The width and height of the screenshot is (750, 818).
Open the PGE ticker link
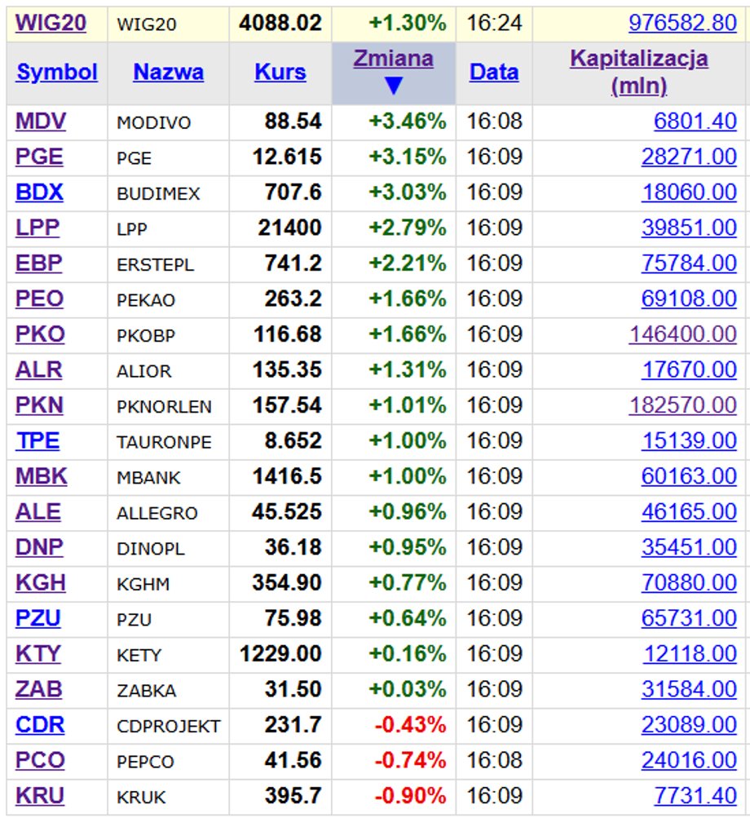39,157
